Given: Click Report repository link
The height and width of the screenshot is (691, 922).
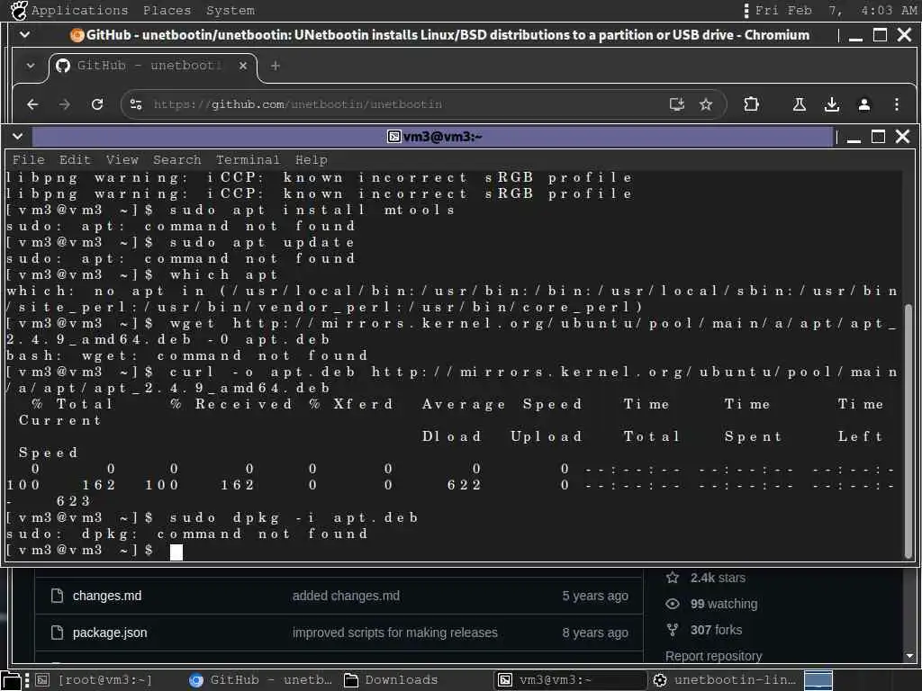Looking at the screenshot, I should tap(713, 656).
